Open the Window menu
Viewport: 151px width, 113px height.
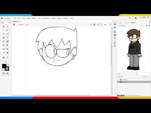click(66, 18)
